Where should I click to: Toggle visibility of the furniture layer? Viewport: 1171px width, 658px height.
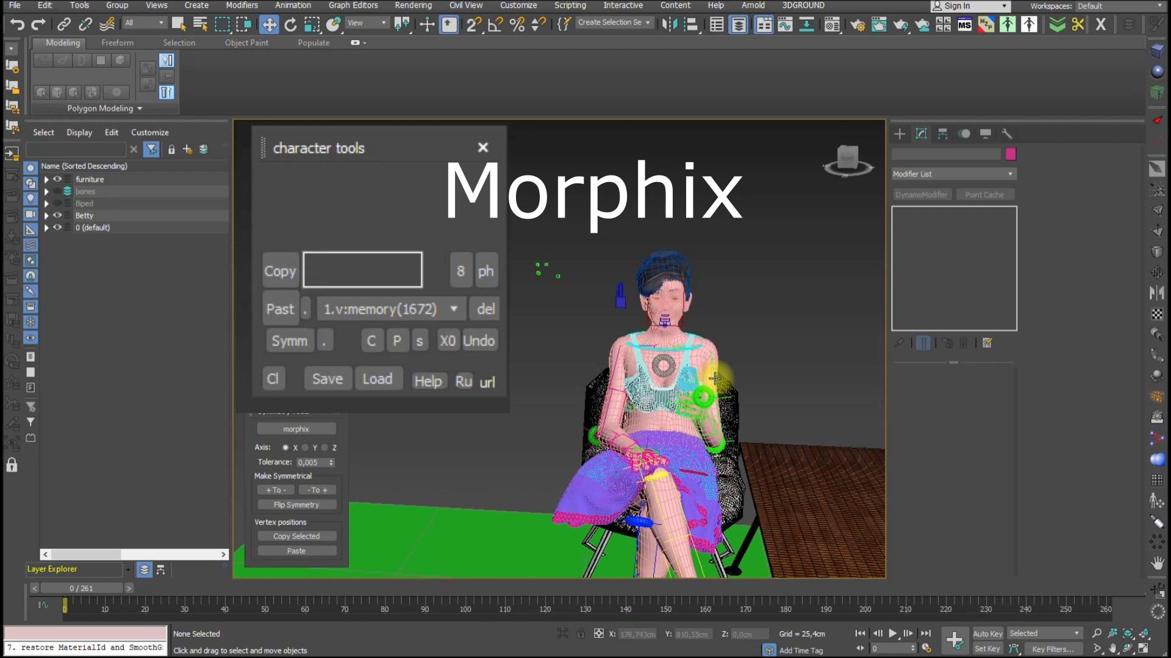(58, 179)
